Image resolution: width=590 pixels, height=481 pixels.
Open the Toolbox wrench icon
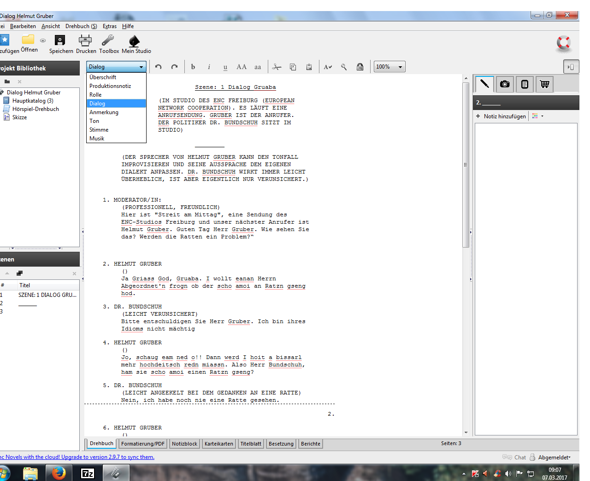pyautogui.click(x=108, y=41)
